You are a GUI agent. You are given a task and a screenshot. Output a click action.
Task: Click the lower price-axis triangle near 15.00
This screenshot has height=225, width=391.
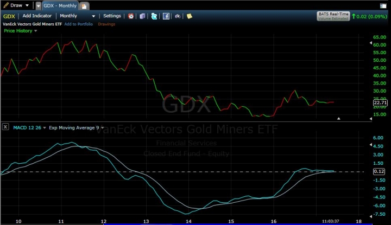370,119
